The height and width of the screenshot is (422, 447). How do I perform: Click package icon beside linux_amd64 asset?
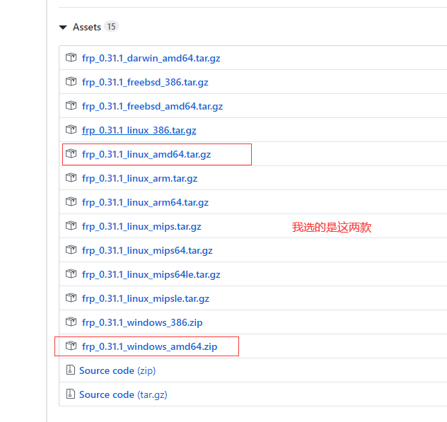tap(71, 153)
